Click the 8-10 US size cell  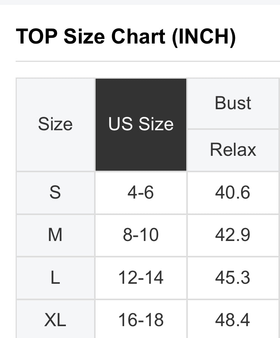coord(141,235)
